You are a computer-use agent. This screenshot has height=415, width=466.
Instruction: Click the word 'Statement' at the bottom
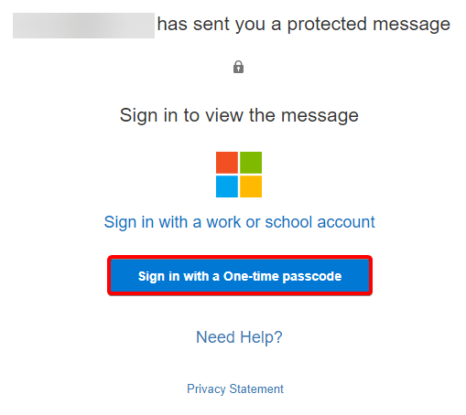point(256,388)
